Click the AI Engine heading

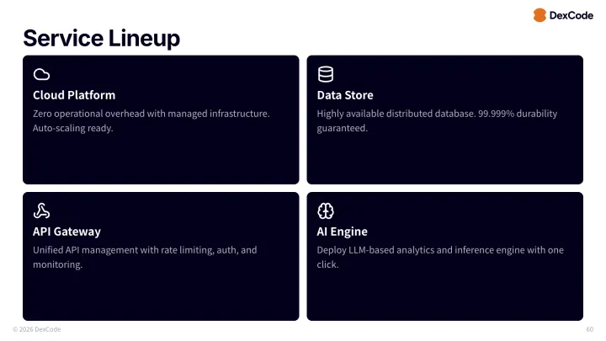[x=342, y=232]
